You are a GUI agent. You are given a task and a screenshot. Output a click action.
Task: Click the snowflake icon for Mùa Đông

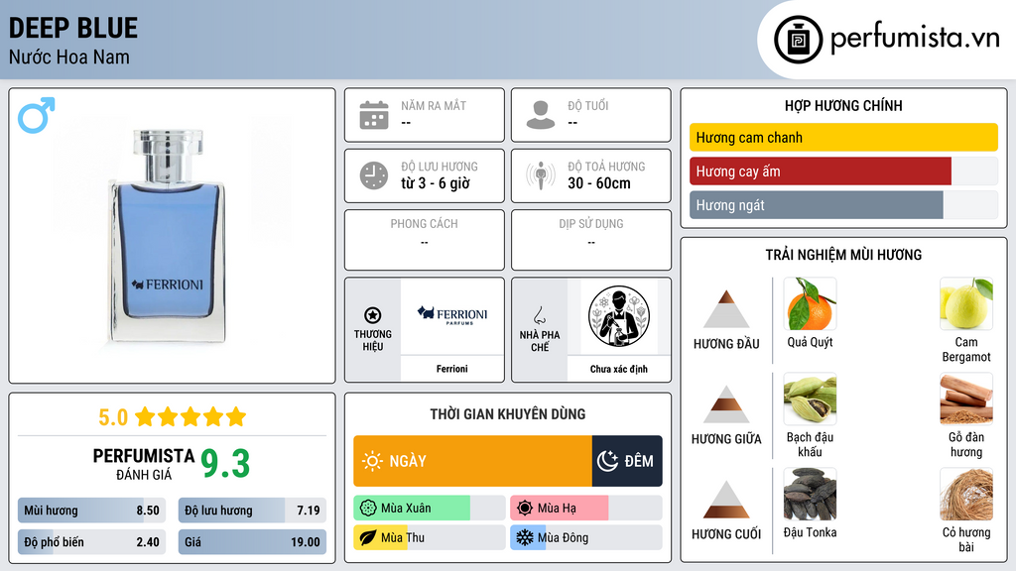pyautogui.click(x=525, y=537)
